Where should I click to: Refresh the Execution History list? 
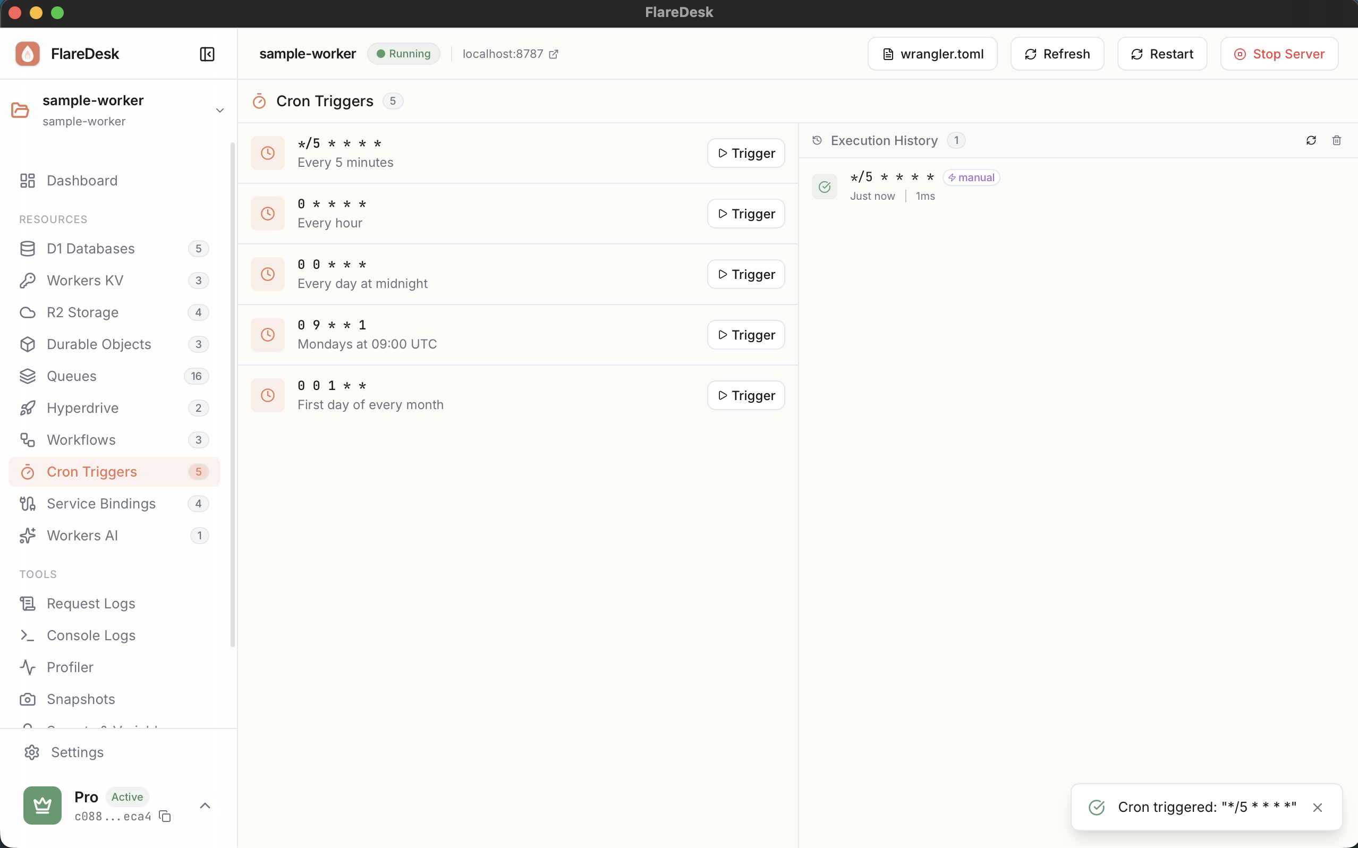click(x=1311, y=140)
